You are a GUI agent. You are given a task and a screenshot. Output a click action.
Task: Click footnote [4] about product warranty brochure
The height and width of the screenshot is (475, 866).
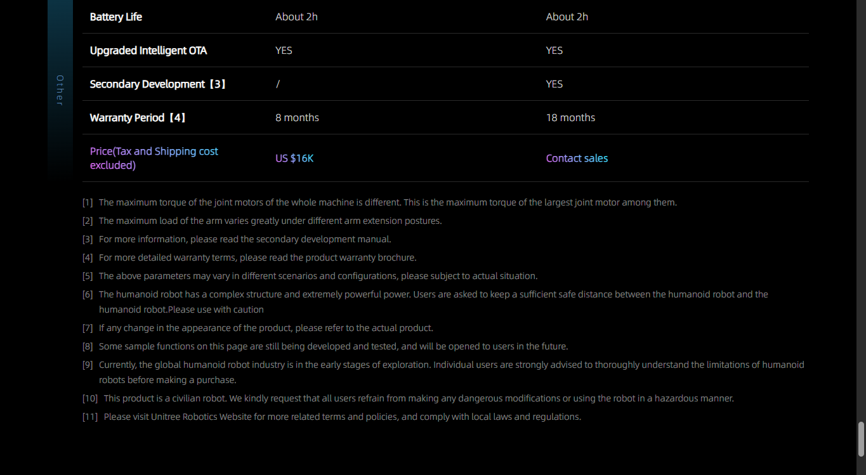pos(257,257)
